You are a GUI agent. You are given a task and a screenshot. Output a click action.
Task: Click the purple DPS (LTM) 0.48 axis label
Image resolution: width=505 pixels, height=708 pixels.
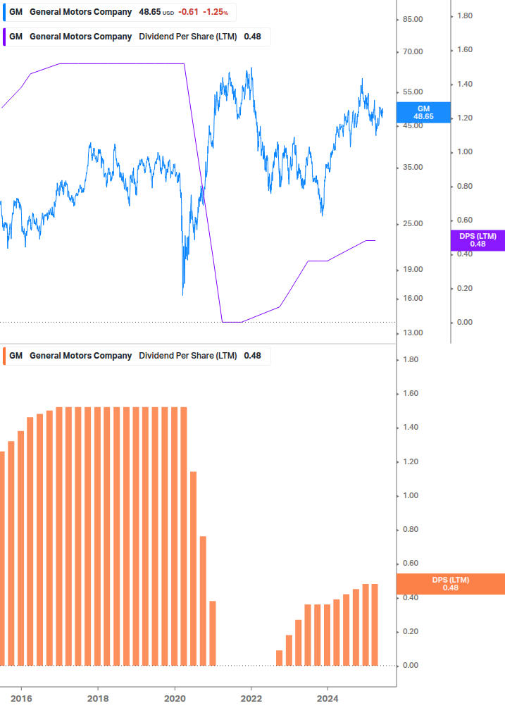tap(478, 240)
